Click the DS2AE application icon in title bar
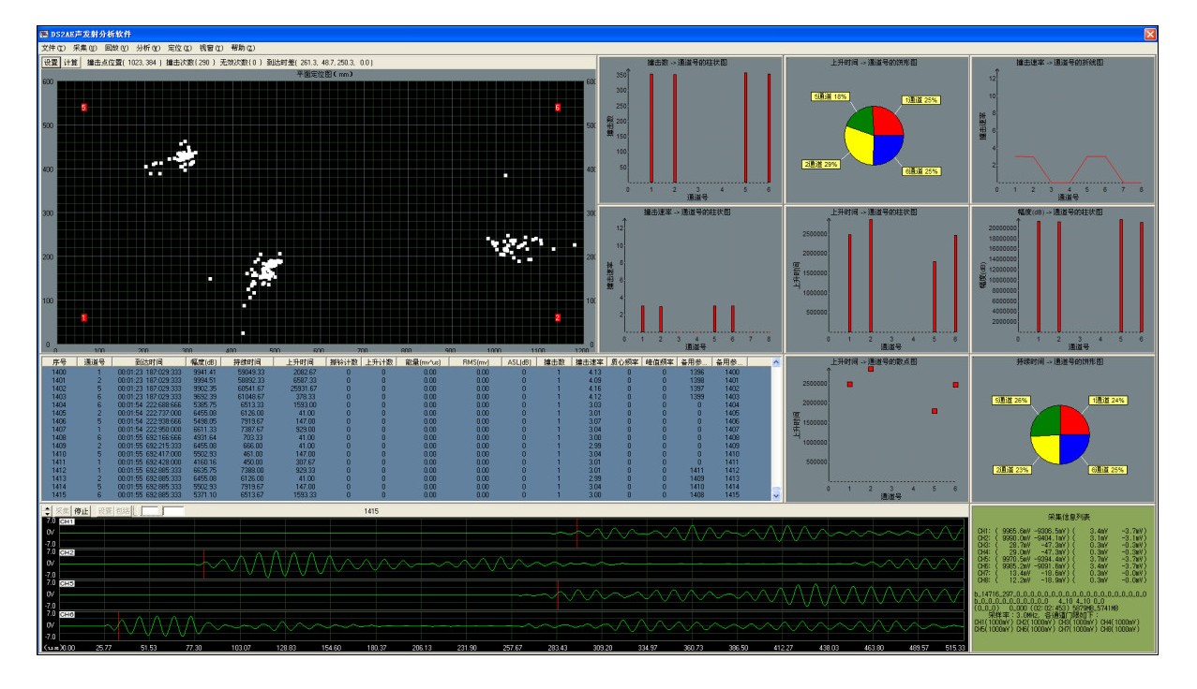This screenshot has width=1197, height=689. click(43, 34)
